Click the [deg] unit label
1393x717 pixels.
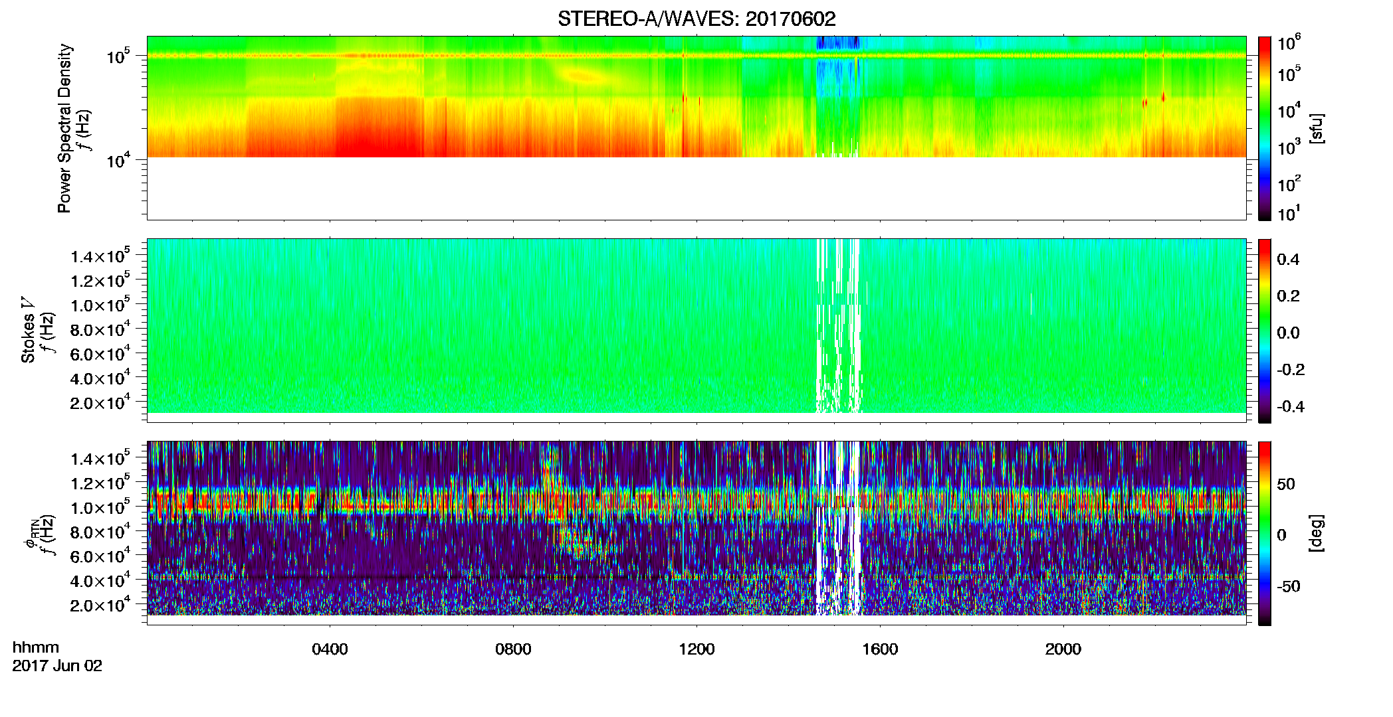point(1317,533)
